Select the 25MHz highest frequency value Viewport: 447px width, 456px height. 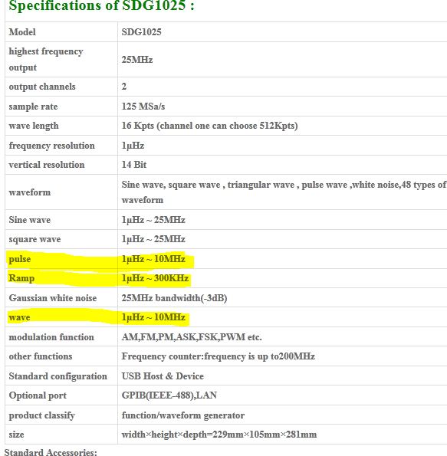point(137,60)
